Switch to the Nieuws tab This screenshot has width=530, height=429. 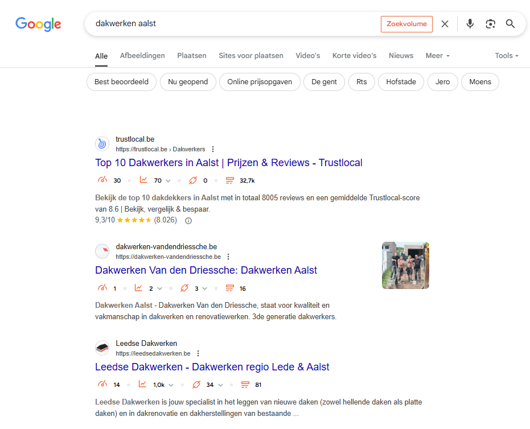pos(401,56)
